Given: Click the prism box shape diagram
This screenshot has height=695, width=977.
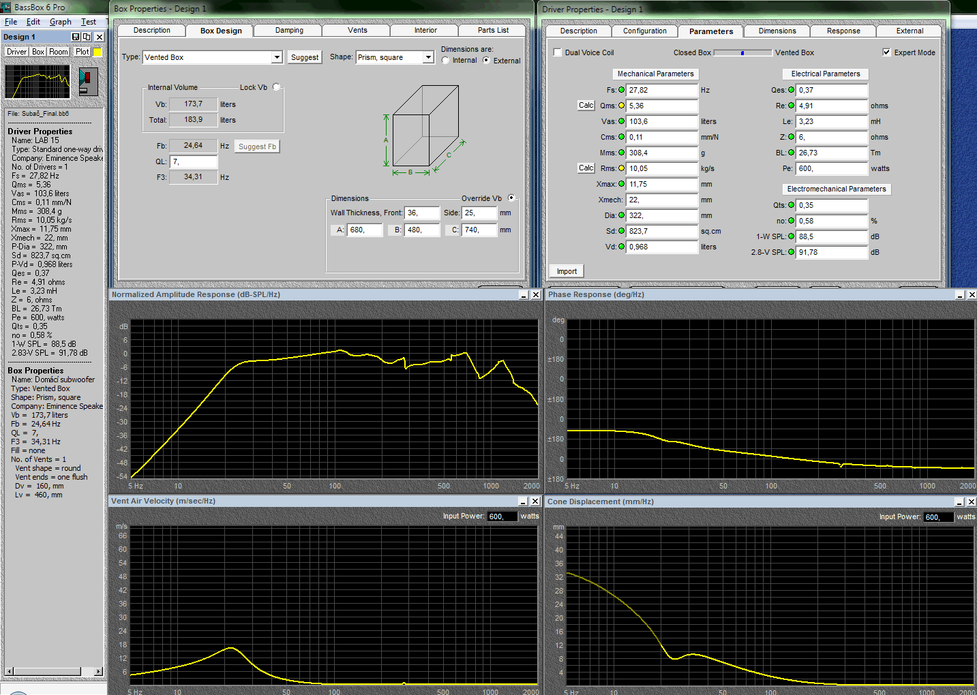Looking at the screenshot, I should [424, 129].
